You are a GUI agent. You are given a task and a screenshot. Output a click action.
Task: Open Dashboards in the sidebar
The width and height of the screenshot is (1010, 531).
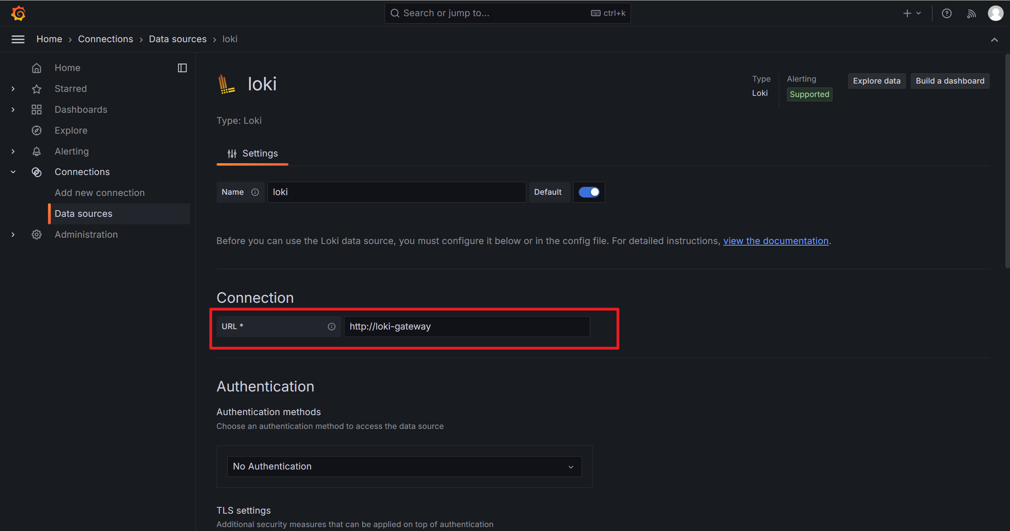(81, 110)
